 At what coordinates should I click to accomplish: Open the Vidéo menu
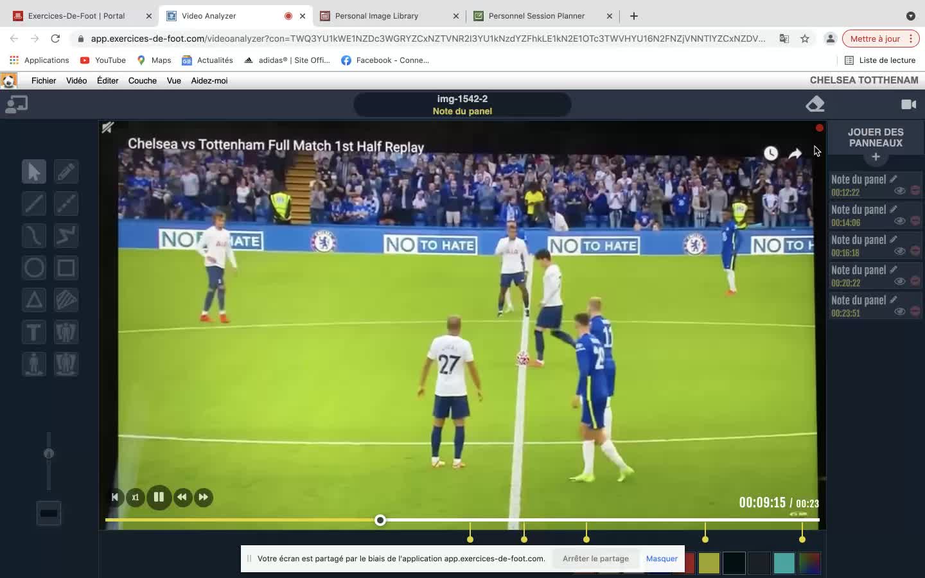tap(76, 81)
